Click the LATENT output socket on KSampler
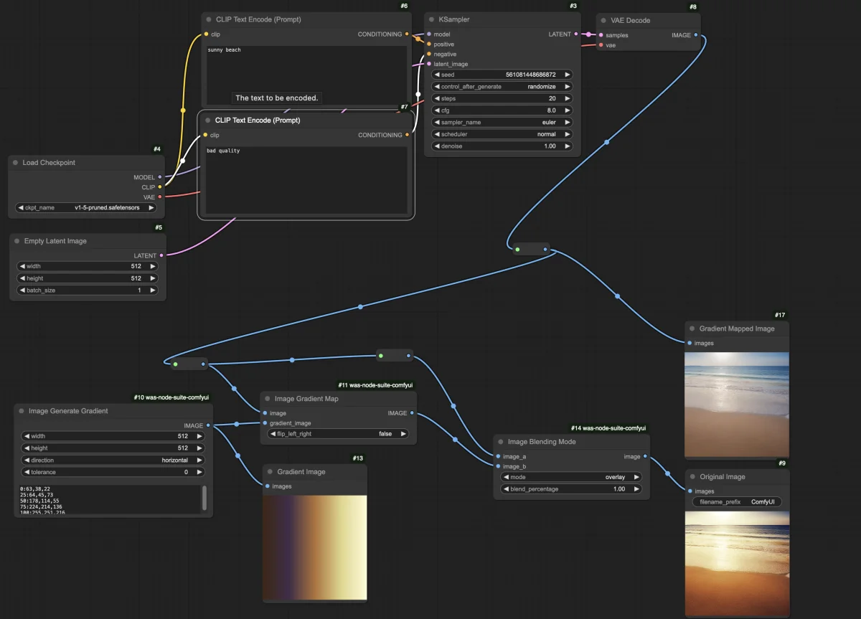This screenshot has height=619, width=861. click(576, 34)
